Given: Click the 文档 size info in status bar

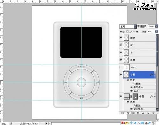Looking at the screenshot, I should (x=29, y=124).
